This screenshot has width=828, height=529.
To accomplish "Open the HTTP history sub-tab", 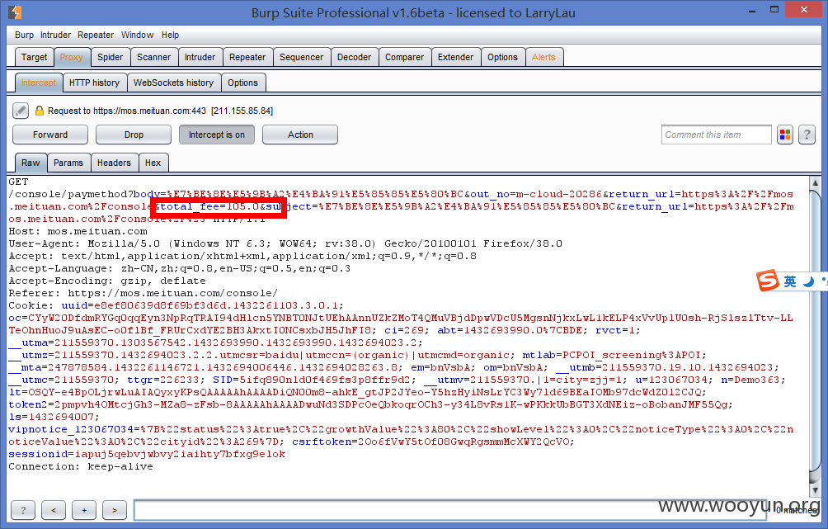I will [95, 83].
